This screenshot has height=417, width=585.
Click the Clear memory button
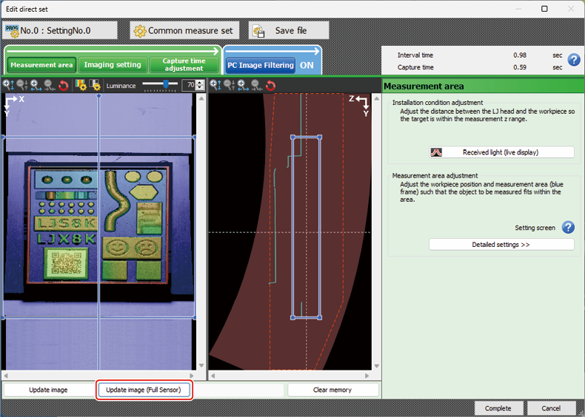[x=332, y=390]
